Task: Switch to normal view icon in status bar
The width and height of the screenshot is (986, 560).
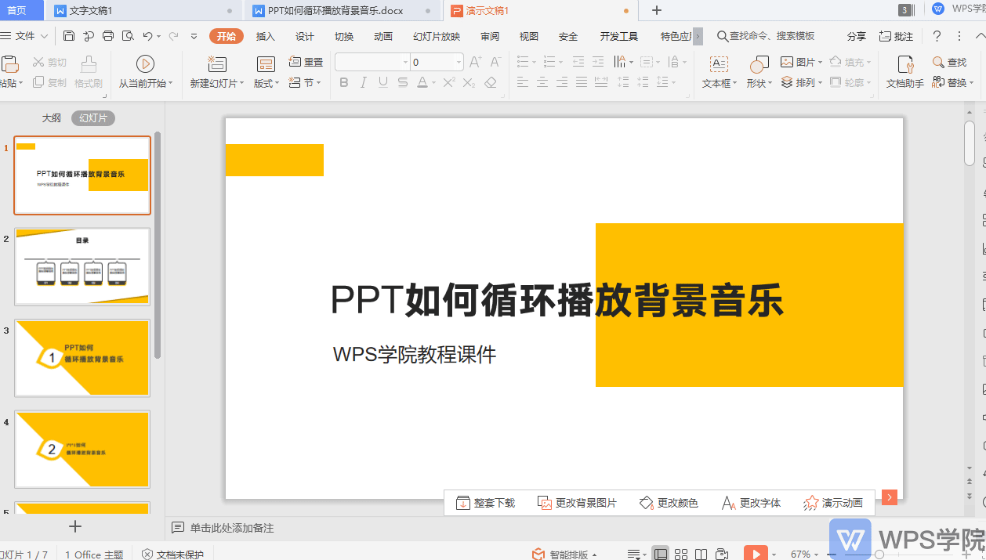Action: [x=661, y=554]
